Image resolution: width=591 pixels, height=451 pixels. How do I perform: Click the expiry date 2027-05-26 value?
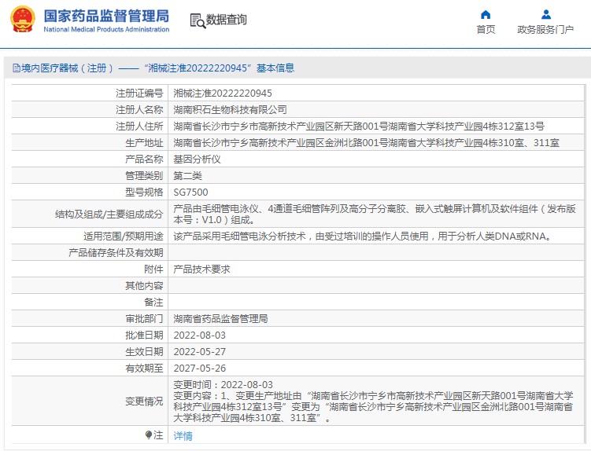click(x=199, y=368)
